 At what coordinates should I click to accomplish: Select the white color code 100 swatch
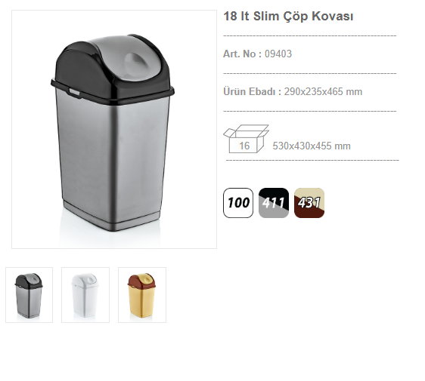click(238, 203)
